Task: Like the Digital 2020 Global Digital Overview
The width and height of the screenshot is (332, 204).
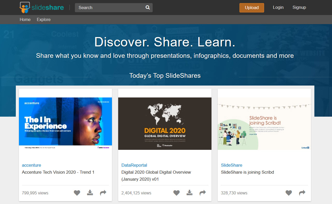Action: click(176, 193)
